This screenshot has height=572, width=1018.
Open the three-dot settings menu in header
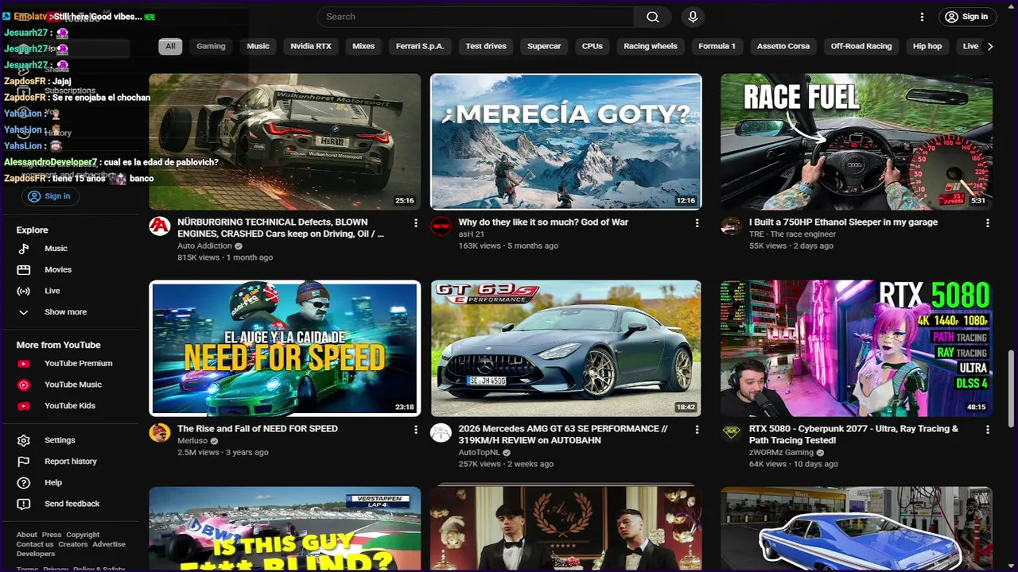click(x=922, y=17)
